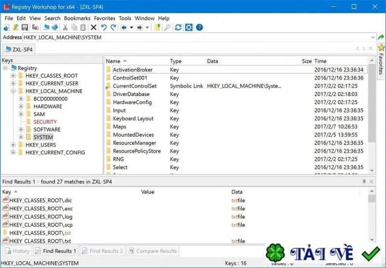Collapse the Registry root node
Viewport: 386px width, 268px height.
click(x=5, y=68)
